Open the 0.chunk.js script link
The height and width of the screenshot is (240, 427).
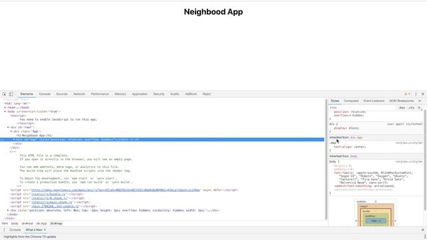click(50, 198)
